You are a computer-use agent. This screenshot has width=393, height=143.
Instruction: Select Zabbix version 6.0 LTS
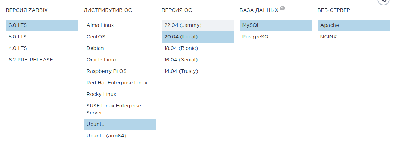coord(42,25)
